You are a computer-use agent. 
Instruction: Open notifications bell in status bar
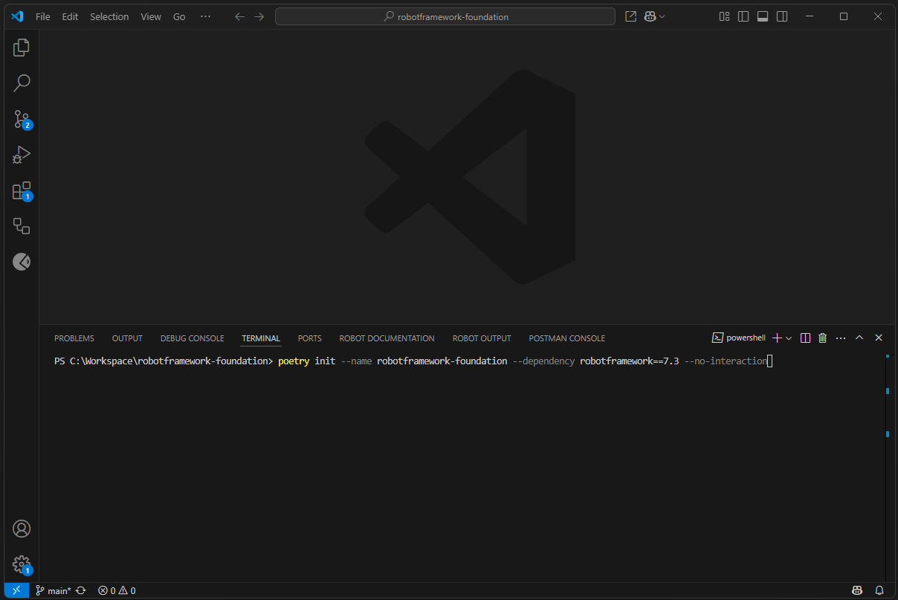pos(879,590)
